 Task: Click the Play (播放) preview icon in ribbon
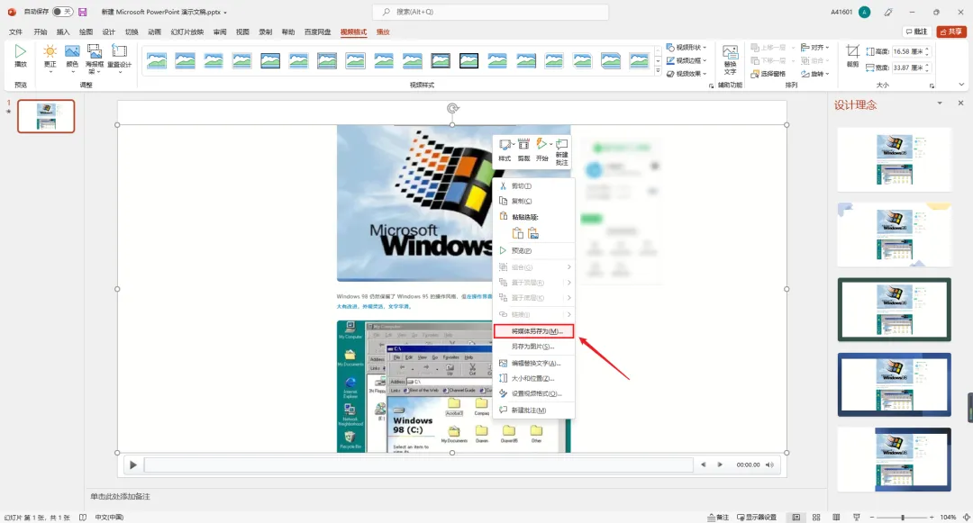coord(21,56)
